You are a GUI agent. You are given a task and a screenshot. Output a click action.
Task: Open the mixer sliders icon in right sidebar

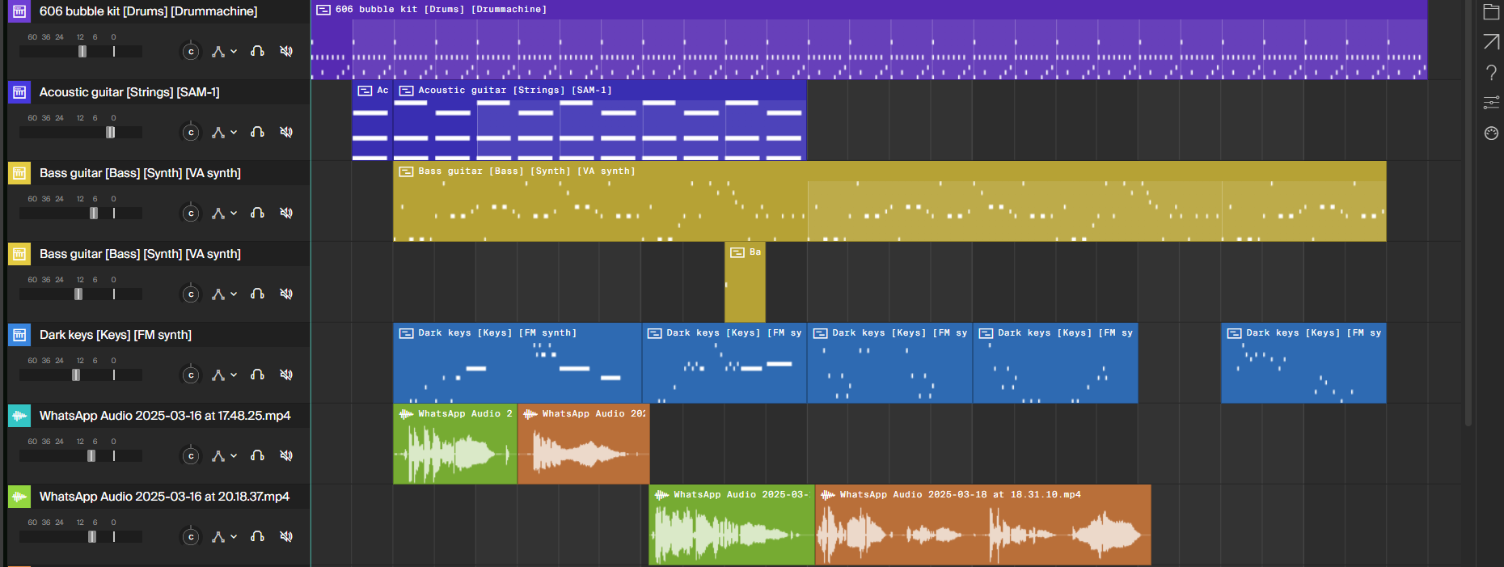[1491, 103]
